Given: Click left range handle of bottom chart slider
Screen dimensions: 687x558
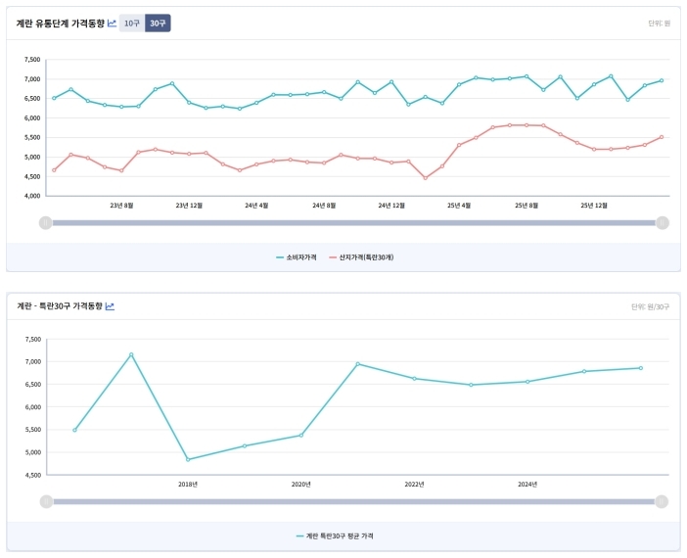Looking at the screenshot, I should [45, 501].
